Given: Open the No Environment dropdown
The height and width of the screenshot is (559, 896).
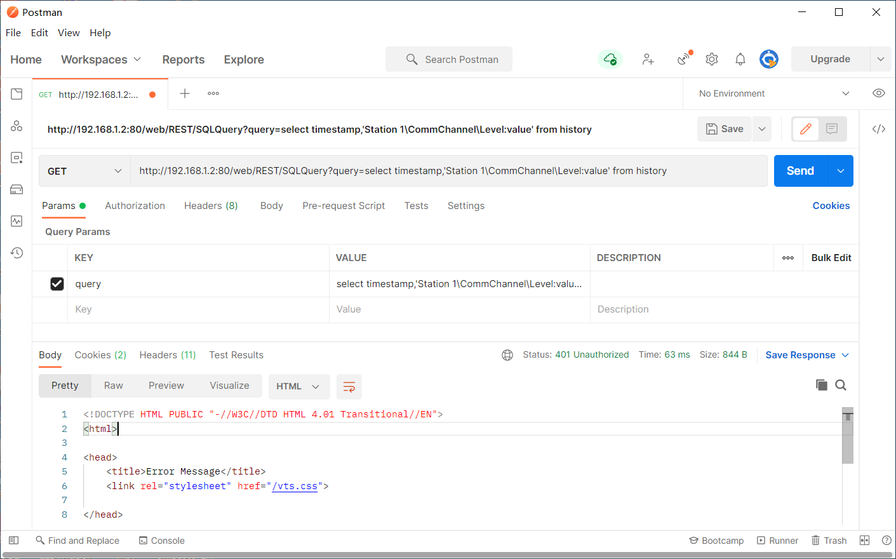Looking at the screenshot, I should 773,93.
